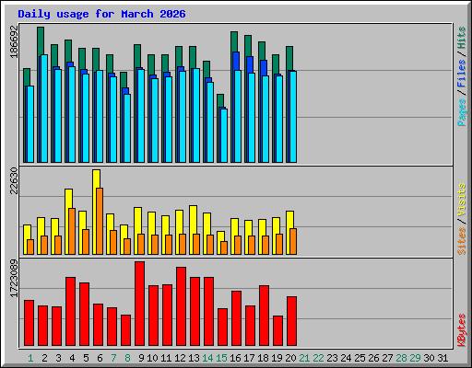Click day 20 on the date axis
This screenshot has width=472, height=368.
(x=290, y=358)
